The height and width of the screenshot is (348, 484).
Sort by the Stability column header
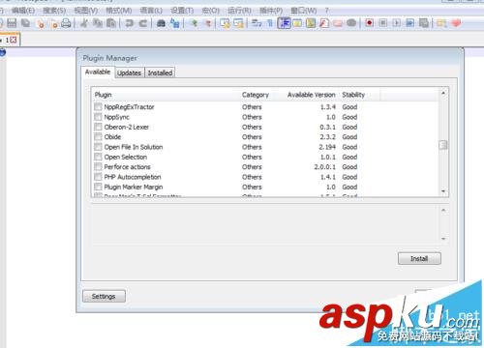tap(359, 95)
